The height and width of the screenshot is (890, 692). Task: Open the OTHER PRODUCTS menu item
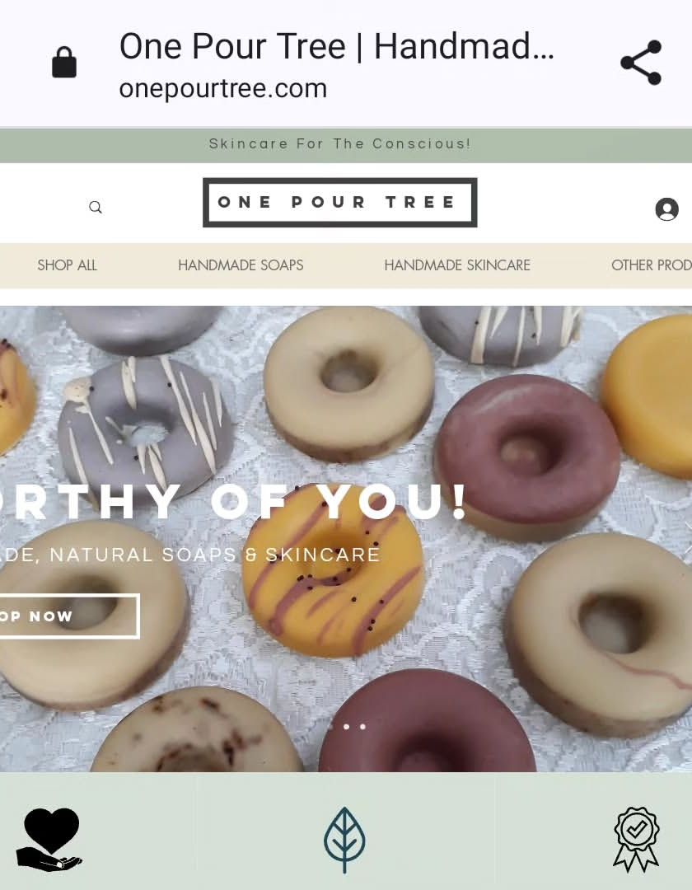[x=651, y=265]
